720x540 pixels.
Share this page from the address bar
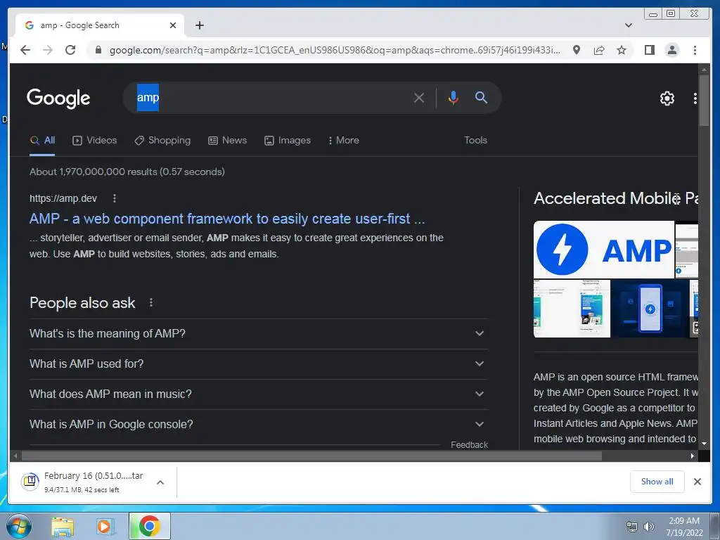click(599, 50)
